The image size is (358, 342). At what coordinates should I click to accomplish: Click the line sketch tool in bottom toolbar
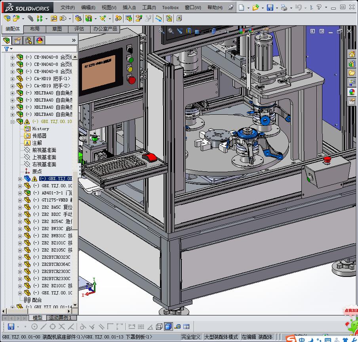(x=44, y=327)
